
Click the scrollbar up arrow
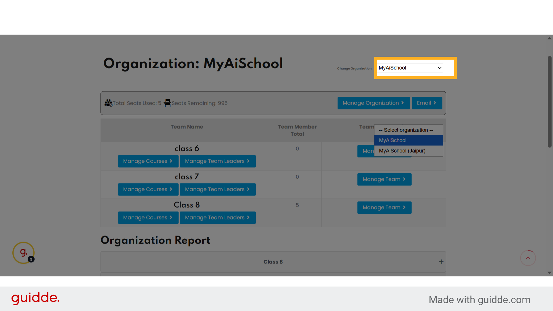click(549, 38)
